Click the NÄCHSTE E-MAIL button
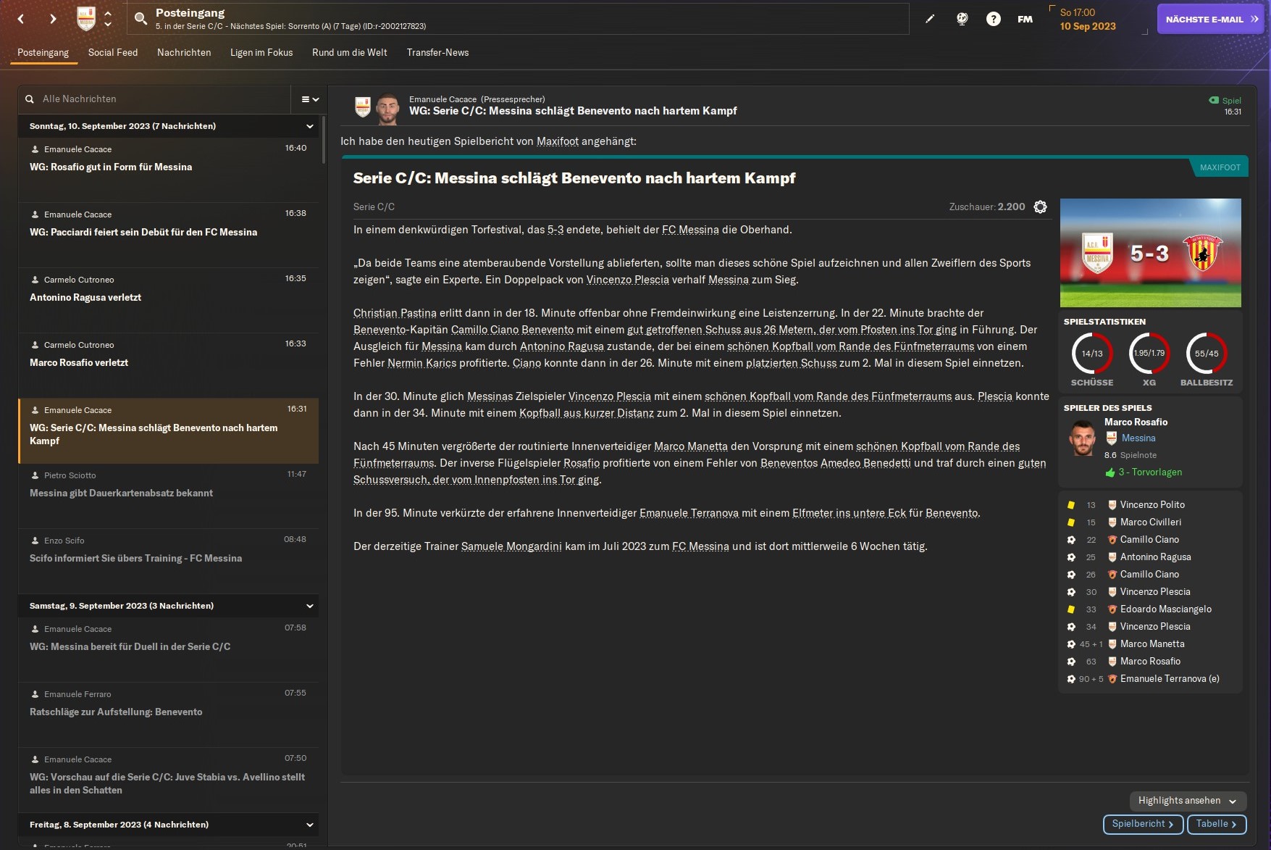Image resolution: width=1271 pixels, height=850 pixels. tap(1210, 19)
